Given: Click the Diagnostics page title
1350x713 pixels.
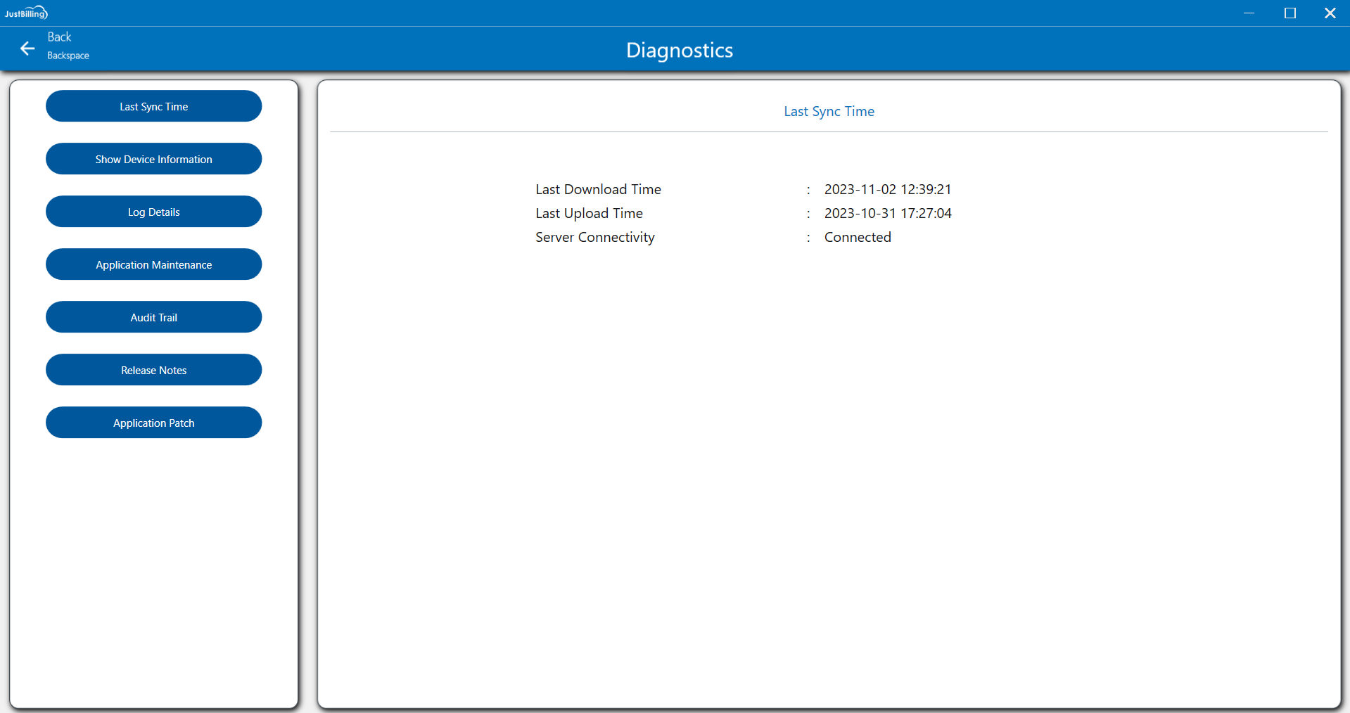Looking at the screenshot, I should [x=679, y=50].
